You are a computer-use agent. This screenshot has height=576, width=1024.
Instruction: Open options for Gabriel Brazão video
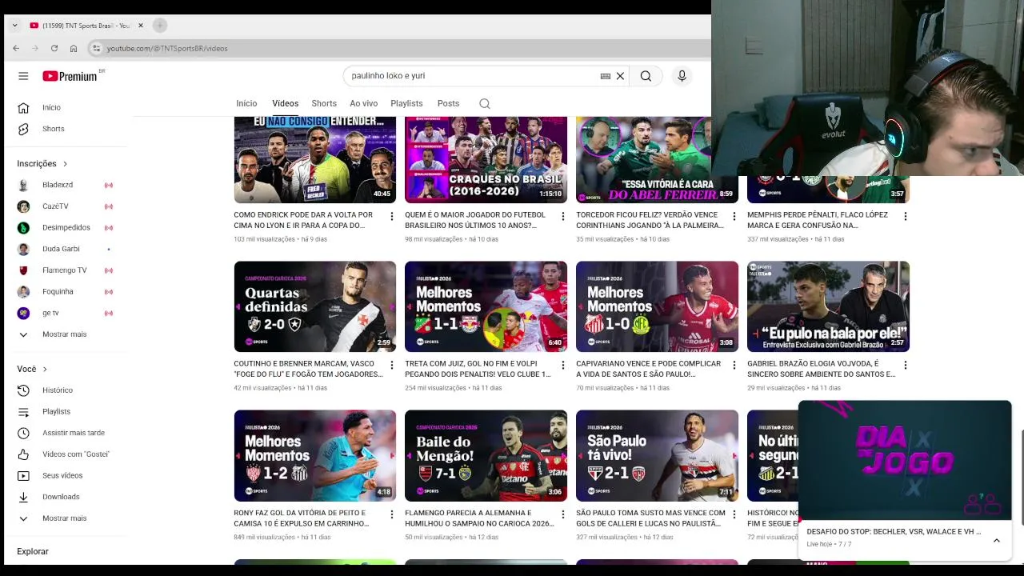coord(905,365)
